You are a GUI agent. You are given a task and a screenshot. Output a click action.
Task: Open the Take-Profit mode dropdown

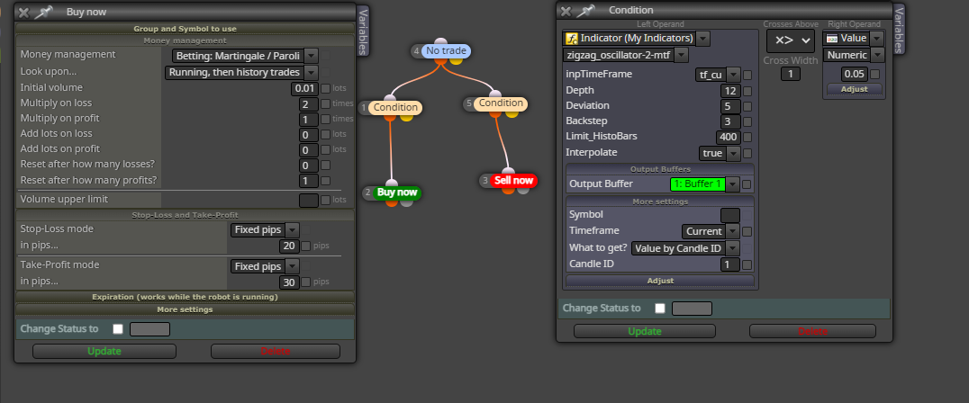click(293, 266)
